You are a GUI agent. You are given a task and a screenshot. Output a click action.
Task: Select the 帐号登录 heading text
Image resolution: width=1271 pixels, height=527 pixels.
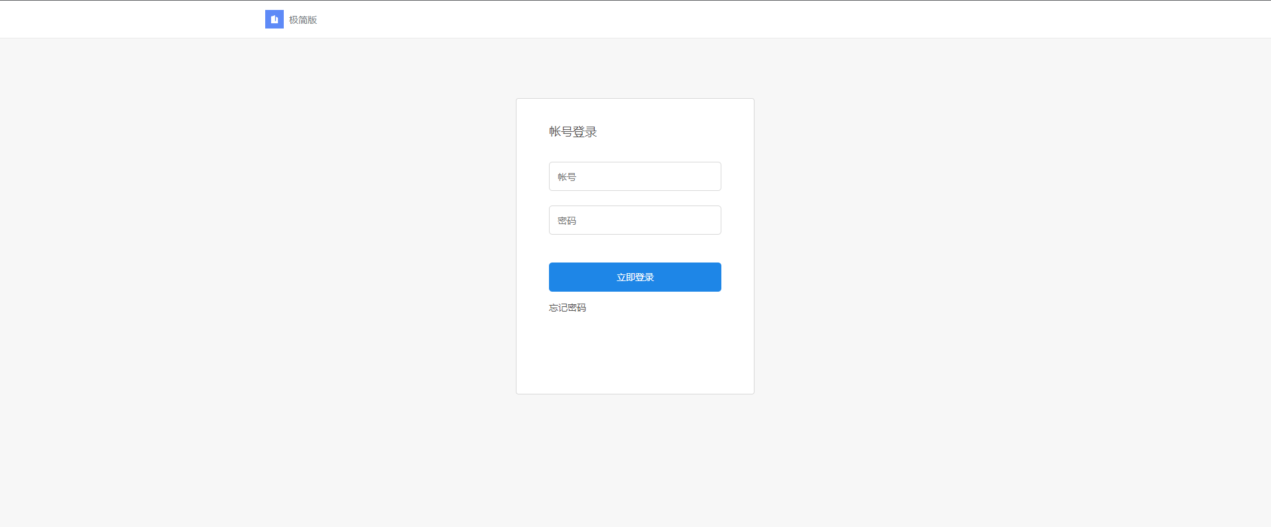click(573, 132)
